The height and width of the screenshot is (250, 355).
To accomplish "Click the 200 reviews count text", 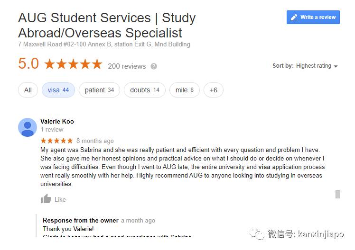I will pos(127,66).
